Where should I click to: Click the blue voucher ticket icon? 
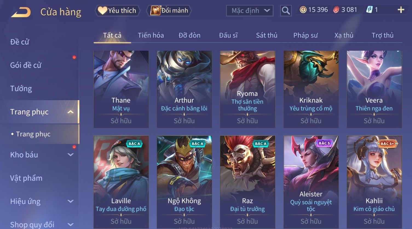(369, 10)
